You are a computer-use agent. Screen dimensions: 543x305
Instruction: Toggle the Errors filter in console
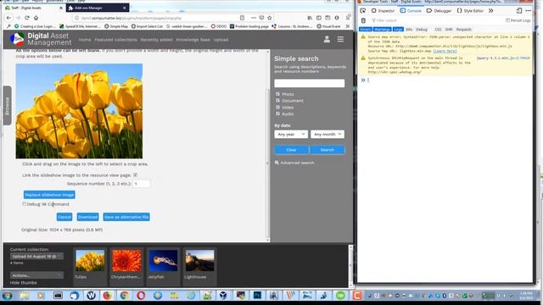point(366,30)
